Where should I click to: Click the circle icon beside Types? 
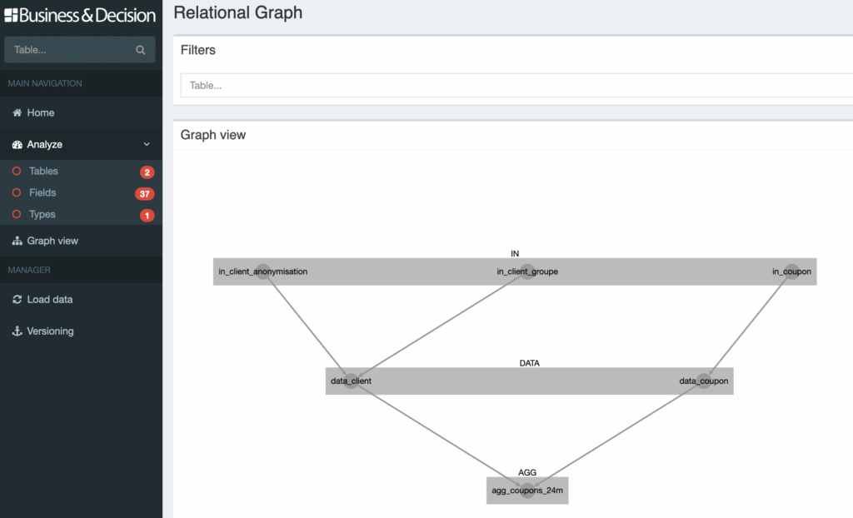point(17,214)
